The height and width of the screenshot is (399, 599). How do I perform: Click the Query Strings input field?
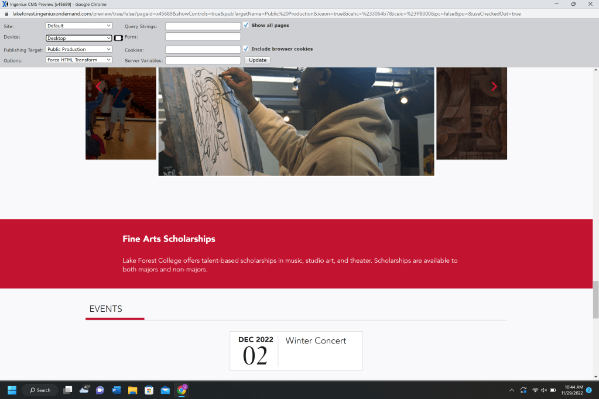[203, 26]
